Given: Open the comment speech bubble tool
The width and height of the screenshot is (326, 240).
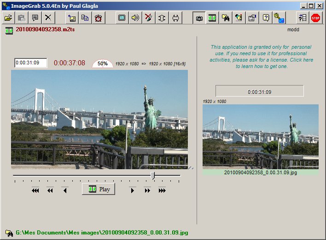Looking at the screenshot, I should (35, 18).
